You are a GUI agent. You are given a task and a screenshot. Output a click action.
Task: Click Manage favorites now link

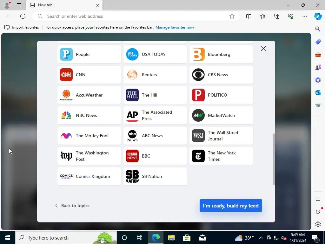(x=175, y=27)
